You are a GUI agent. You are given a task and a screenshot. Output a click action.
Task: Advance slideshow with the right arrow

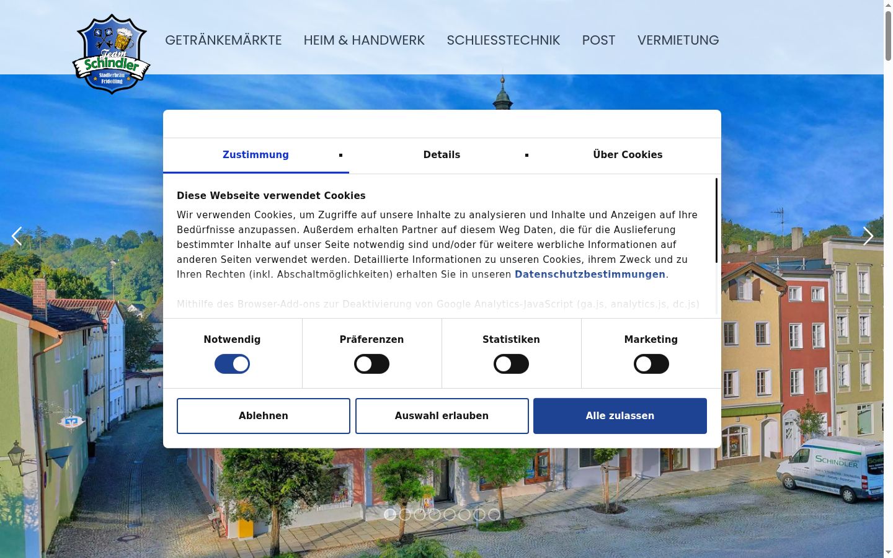(868, 236)
